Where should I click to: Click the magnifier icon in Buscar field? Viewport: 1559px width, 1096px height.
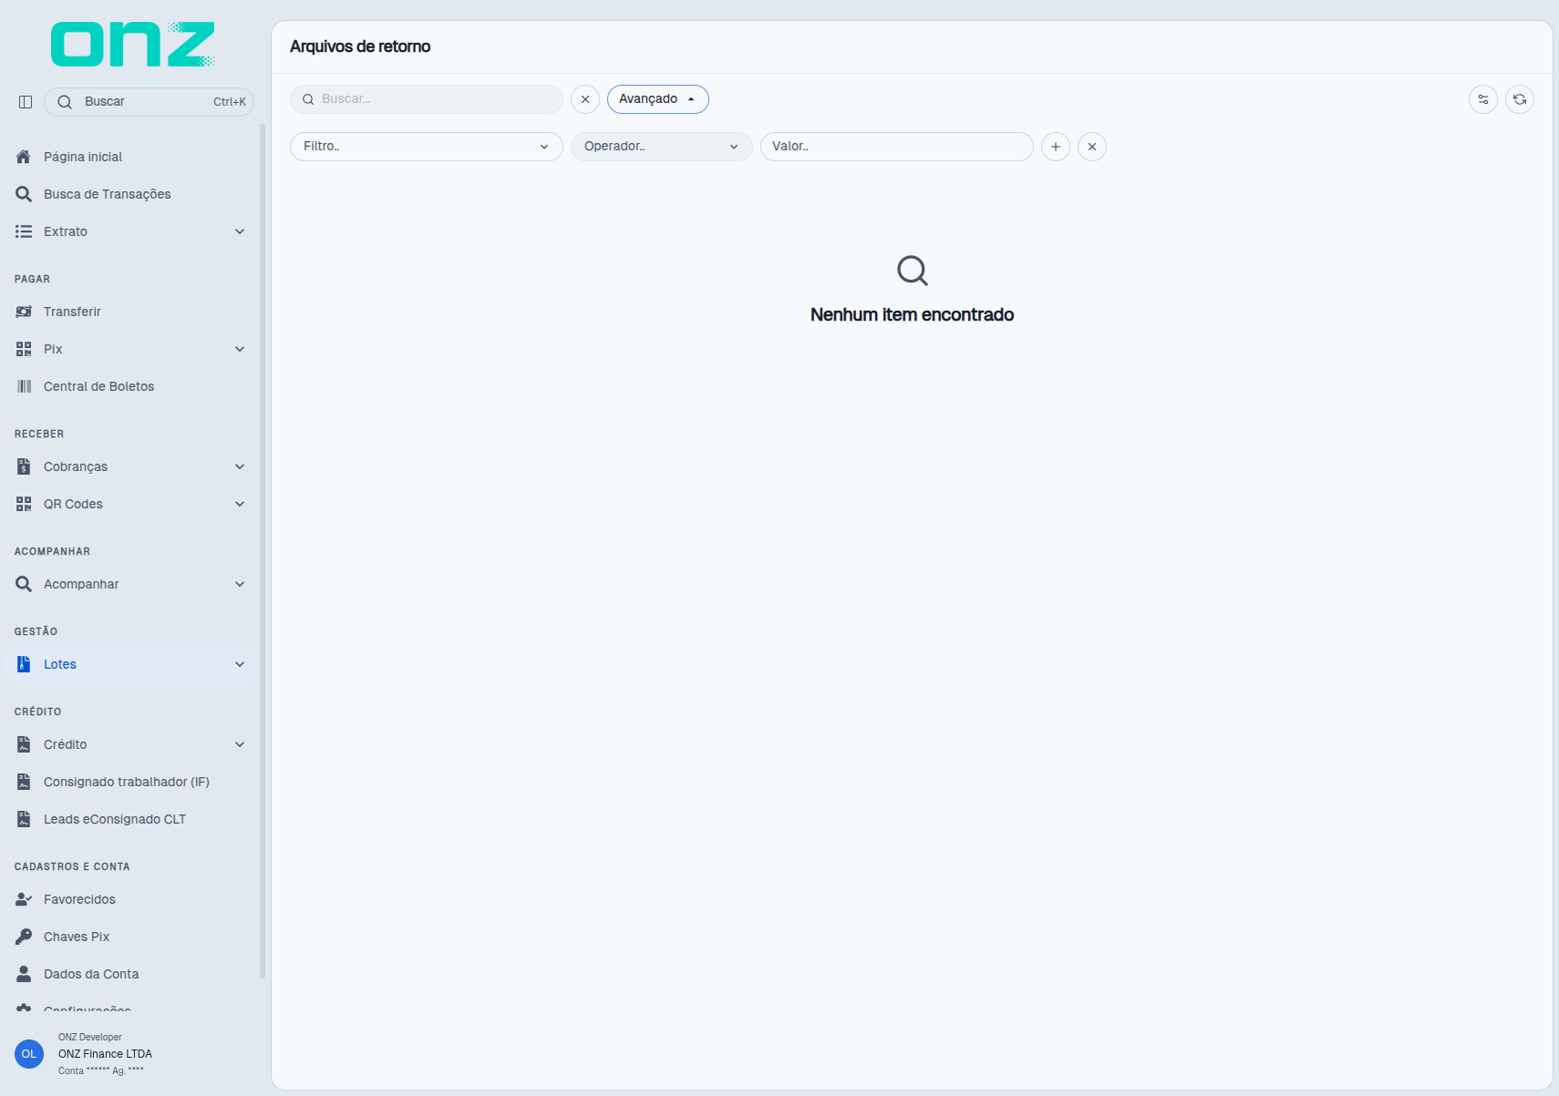[308, 99]
